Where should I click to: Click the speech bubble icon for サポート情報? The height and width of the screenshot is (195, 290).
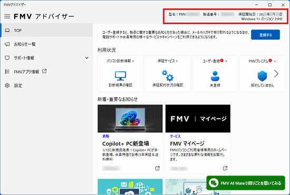pyautogui.click(x=7, y=58)
